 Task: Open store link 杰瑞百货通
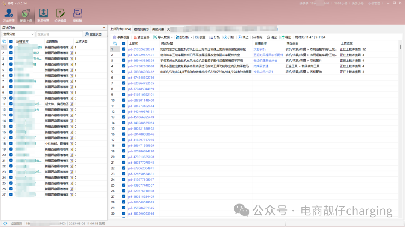[x=261, y=66]
